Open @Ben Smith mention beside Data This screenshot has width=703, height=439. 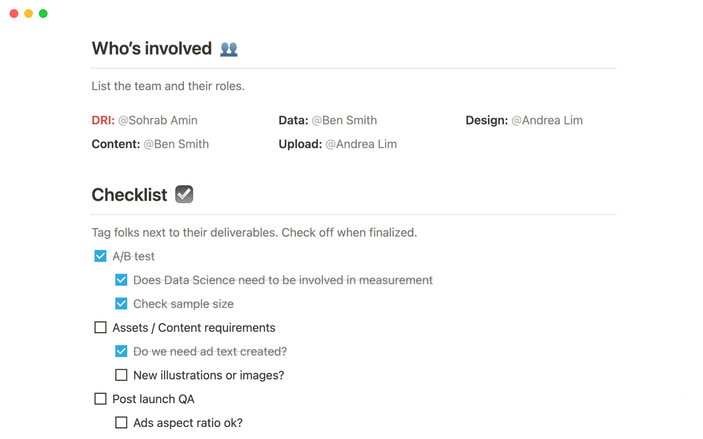(x=344, y=120)
